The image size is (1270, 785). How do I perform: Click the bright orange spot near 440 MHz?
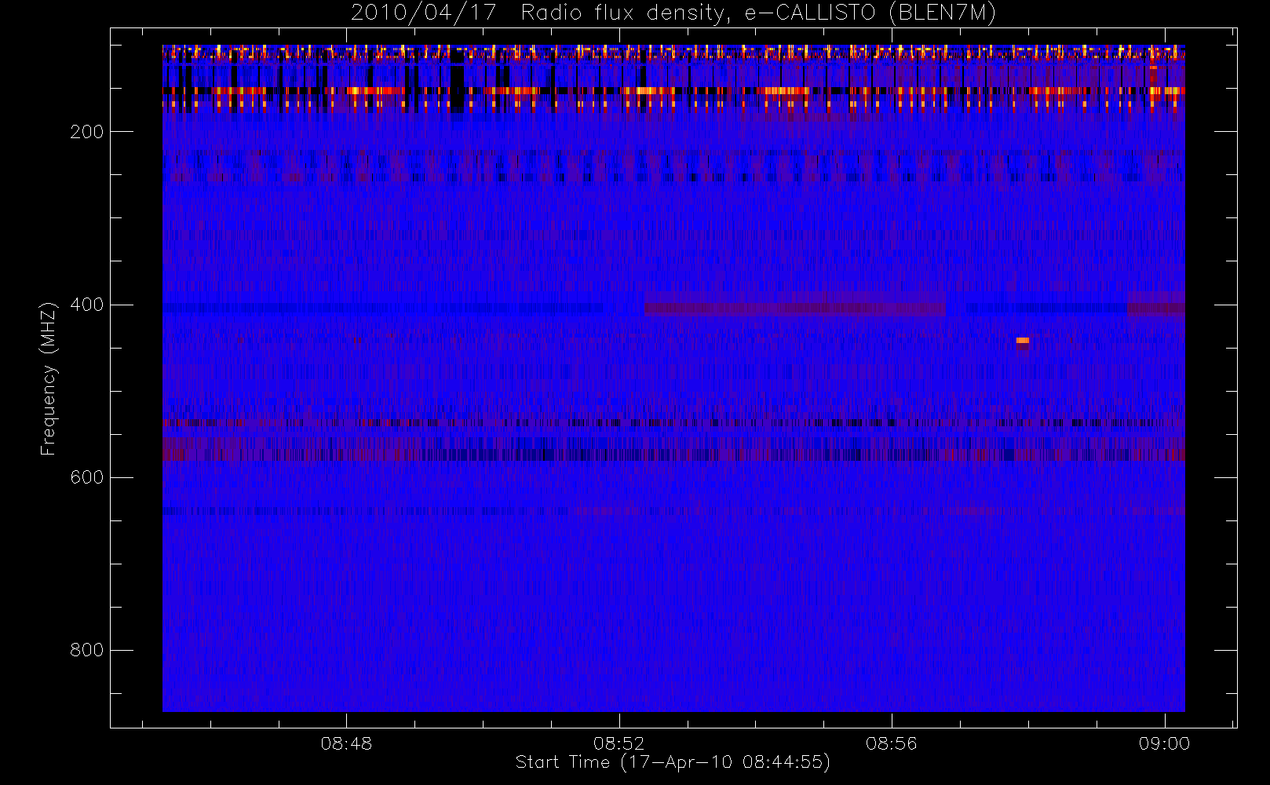pyautogui.click(x=1022, y=341)
